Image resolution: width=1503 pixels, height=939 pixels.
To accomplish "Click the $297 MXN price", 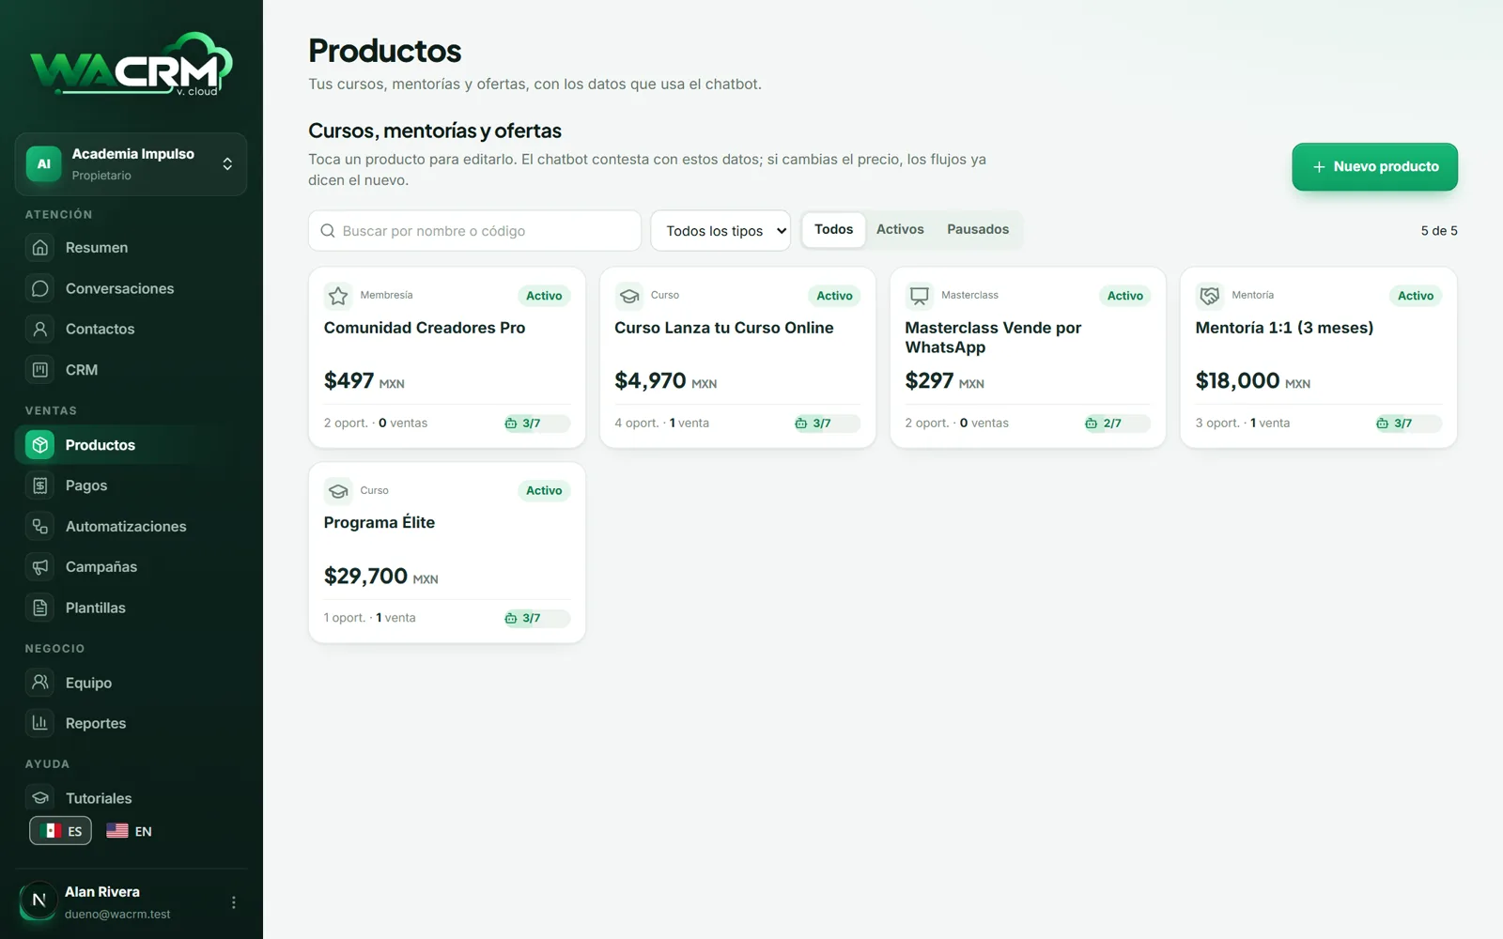I will point(944,381).
